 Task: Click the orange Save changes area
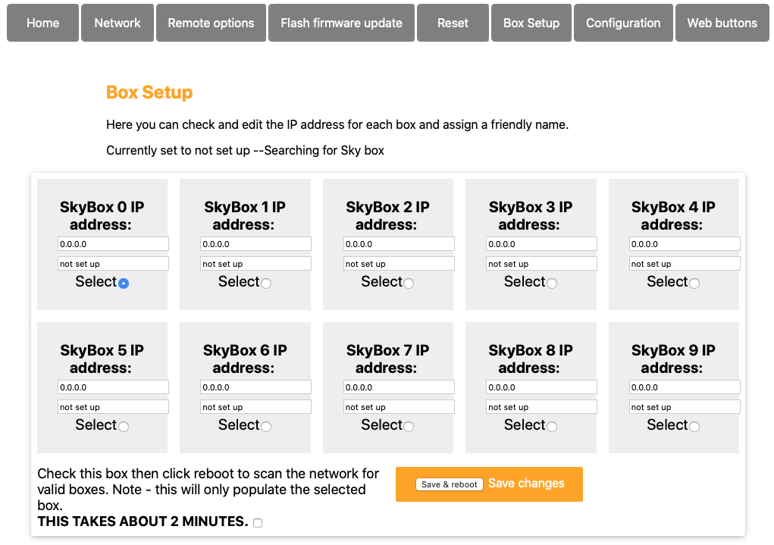click(526, 484)
